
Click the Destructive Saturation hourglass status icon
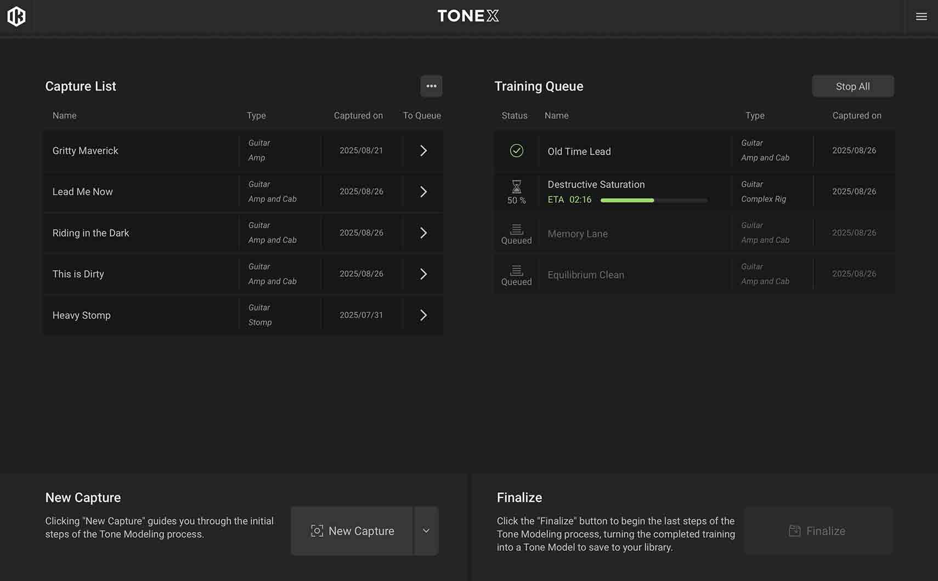click(516, 186)
